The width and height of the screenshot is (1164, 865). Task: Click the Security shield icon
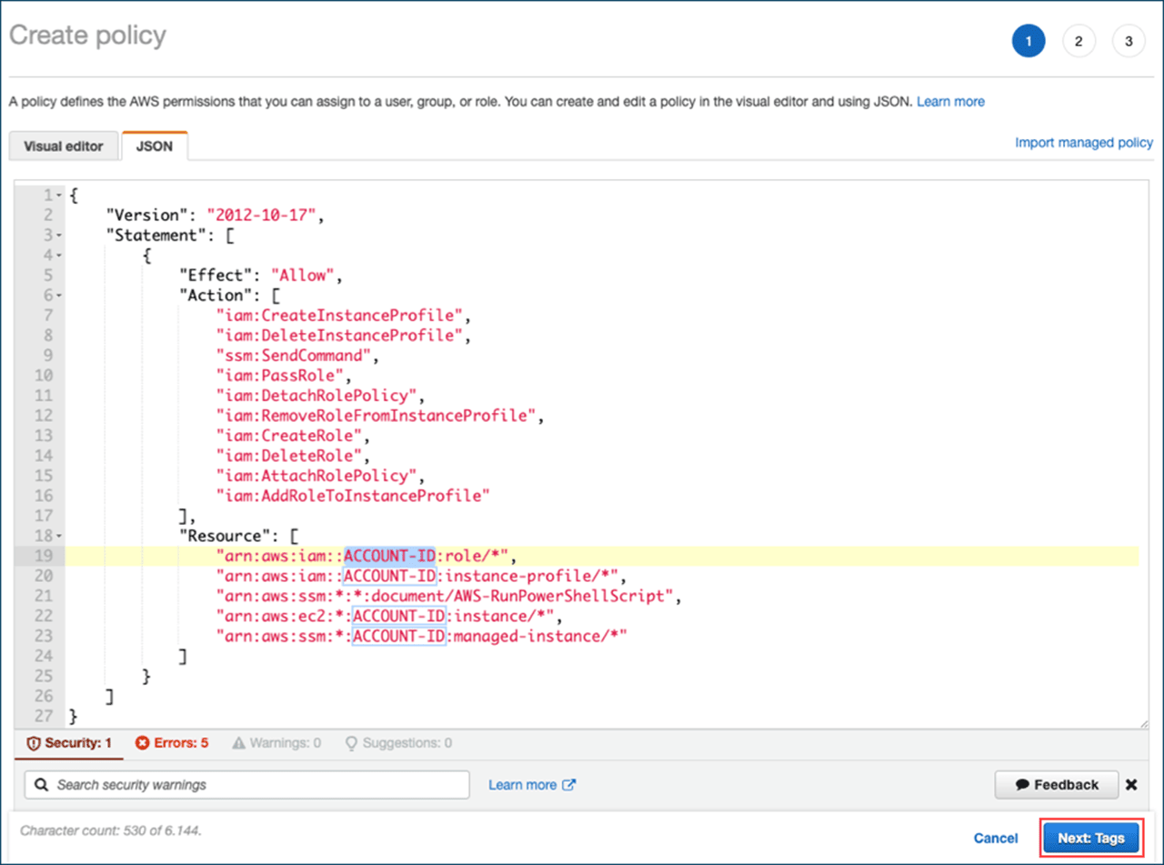(34, 743)
